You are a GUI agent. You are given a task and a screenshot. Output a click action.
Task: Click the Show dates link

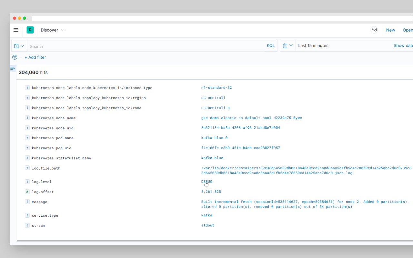[x=403, y=45]
